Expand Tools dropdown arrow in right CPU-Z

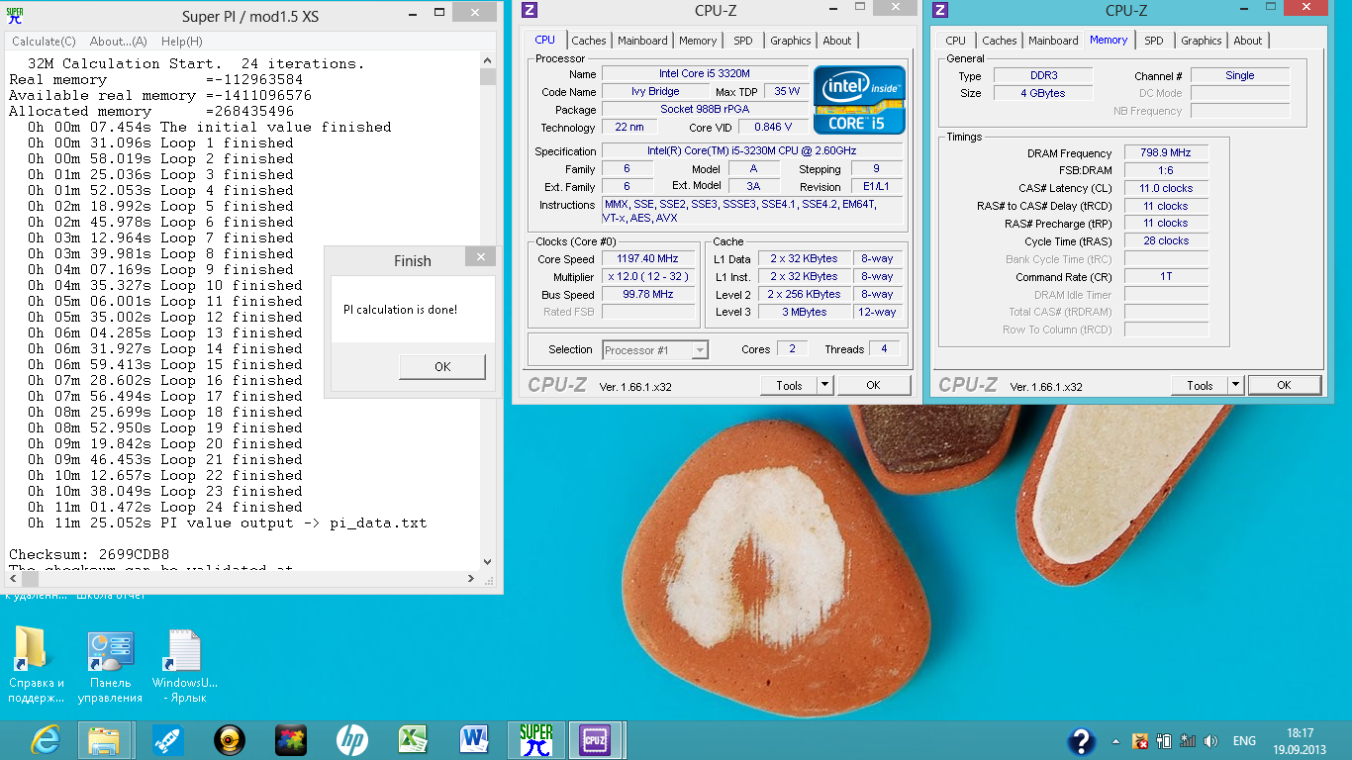tap(1235, 385)
